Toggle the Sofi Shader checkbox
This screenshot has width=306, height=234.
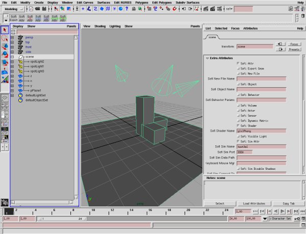coord(238,125)
